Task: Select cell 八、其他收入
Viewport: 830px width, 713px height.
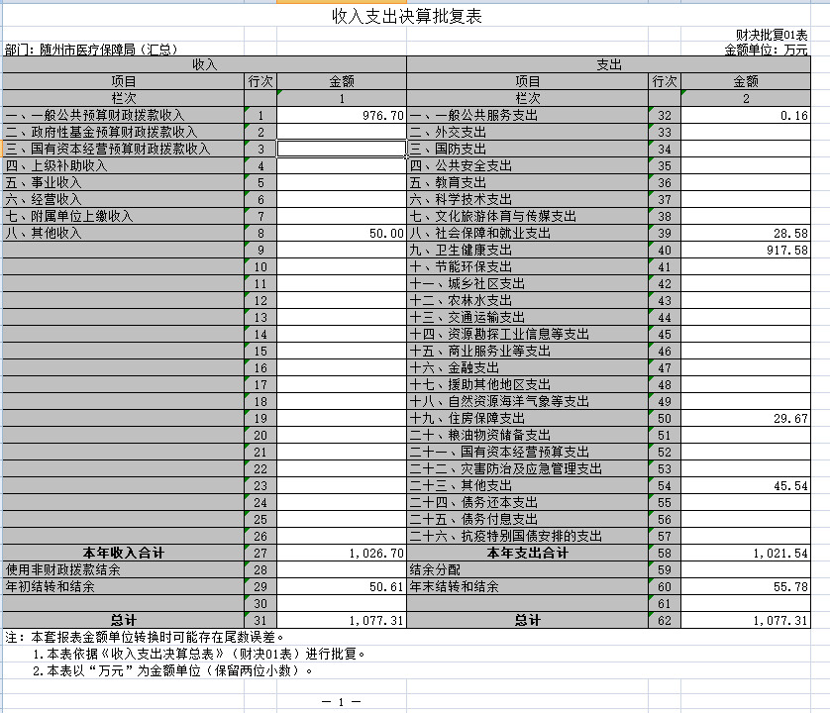Action: click(x=124, y=234)
